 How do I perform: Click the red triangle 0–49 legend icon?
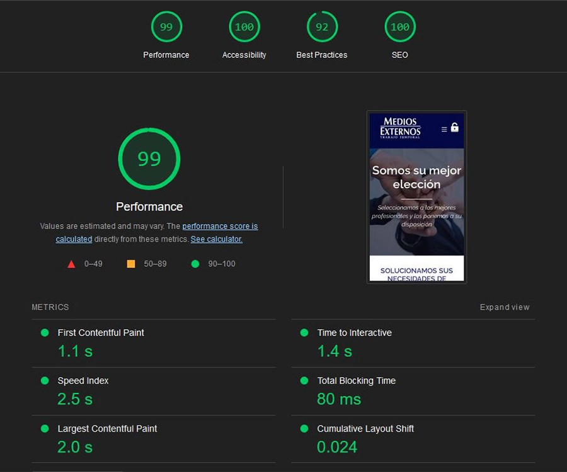pos(71,264)
